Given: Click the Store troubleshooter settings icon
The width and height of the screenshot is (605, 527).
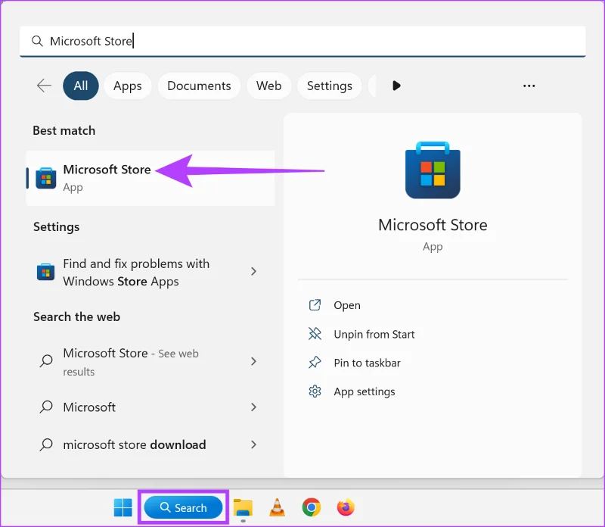Looking at the screenshot, I should pyautogui.click(x=45, y=272).
